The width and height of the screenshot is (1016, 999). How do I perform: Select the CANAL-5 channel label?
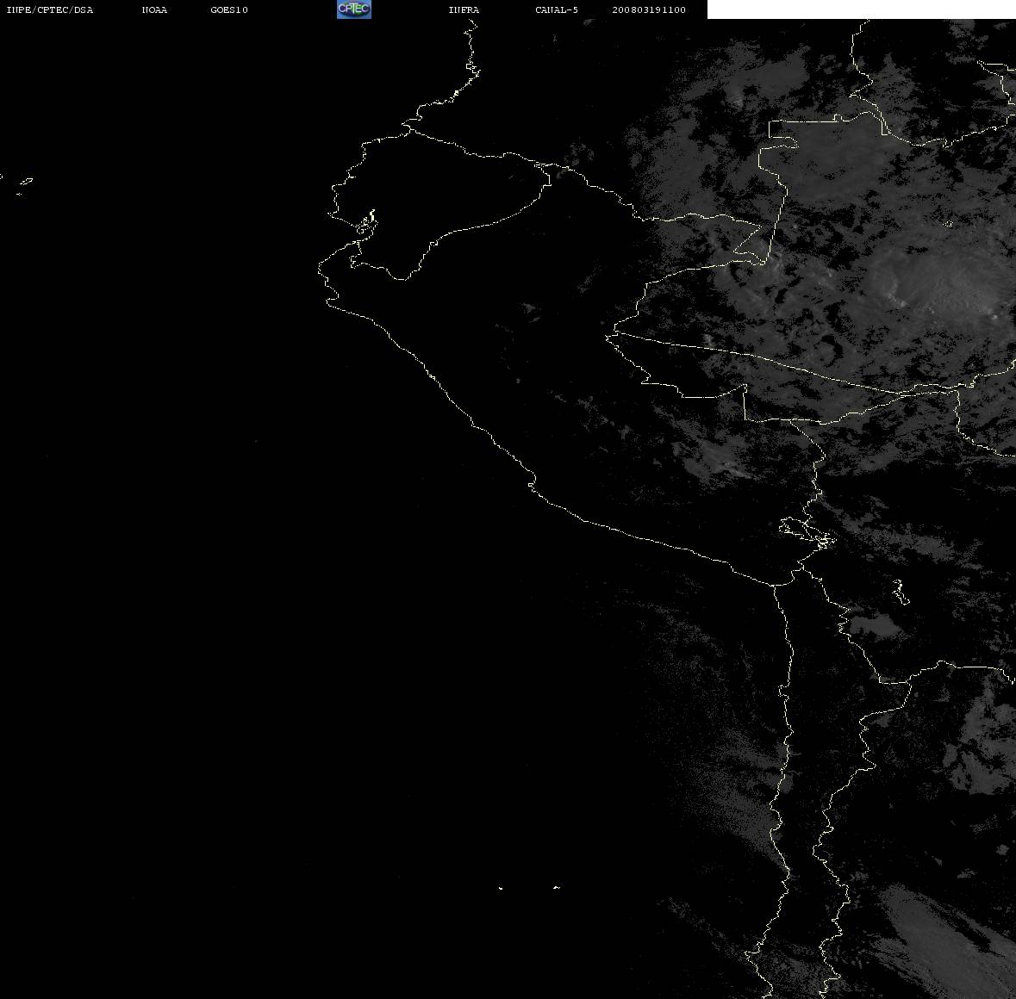click(556, 9)
